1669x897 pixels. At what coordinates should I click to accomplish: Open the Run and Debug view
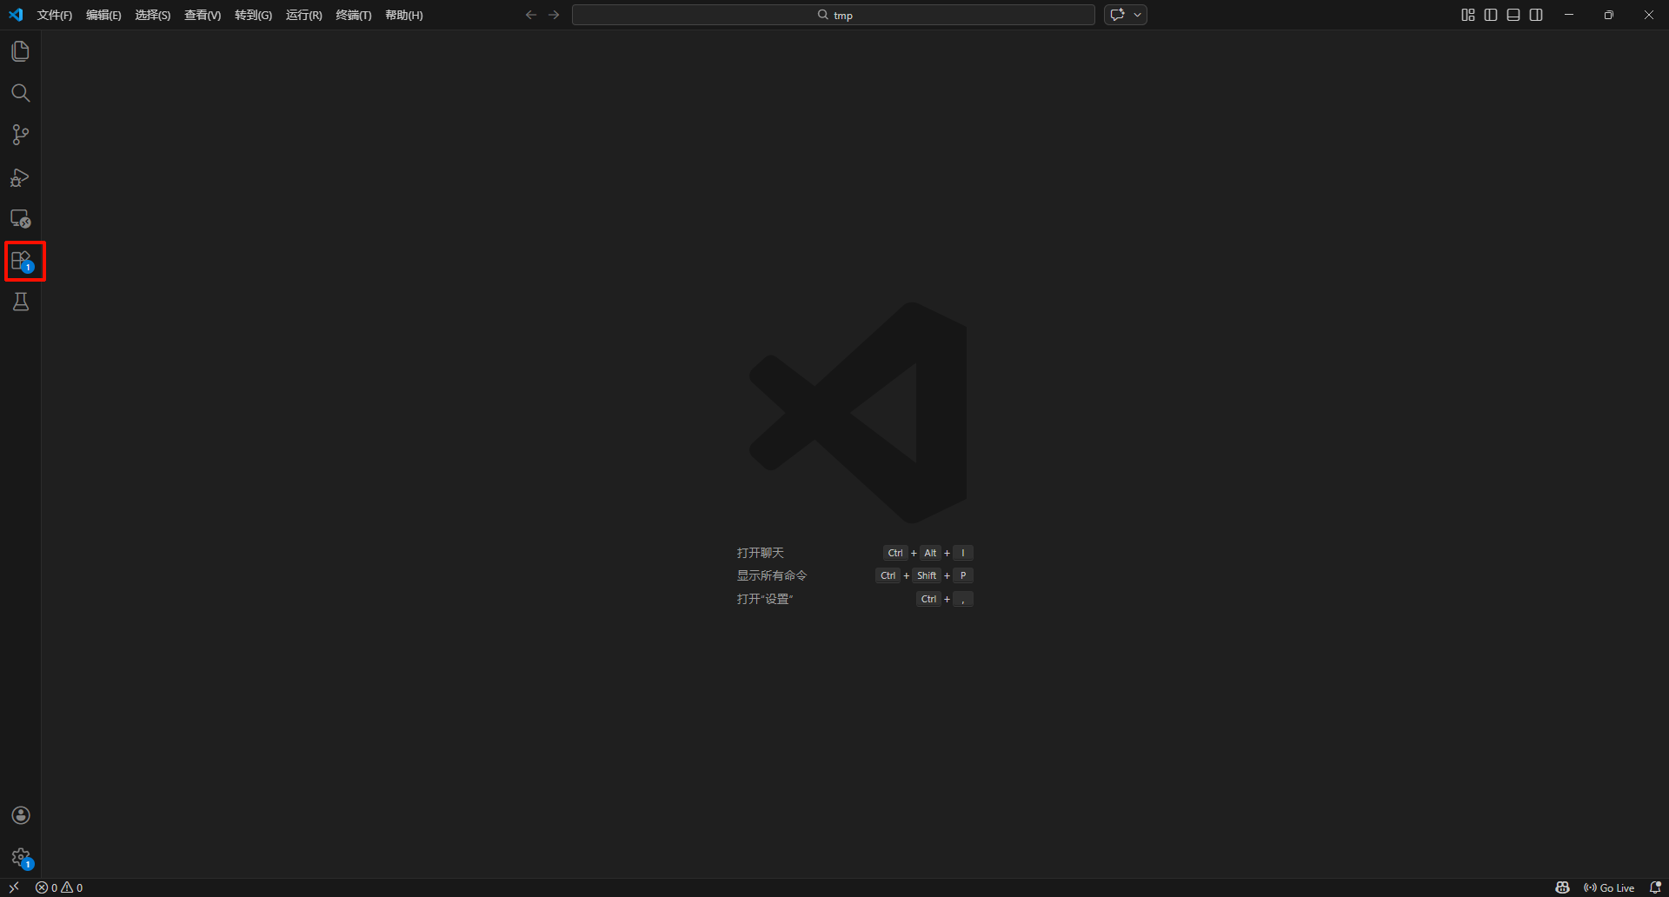[x=20, y=177]
